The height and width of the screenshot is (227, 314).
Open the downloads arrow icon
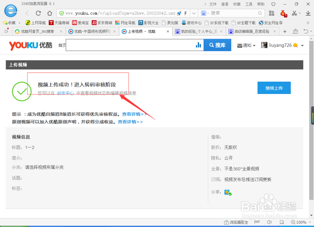click(308, 13)
